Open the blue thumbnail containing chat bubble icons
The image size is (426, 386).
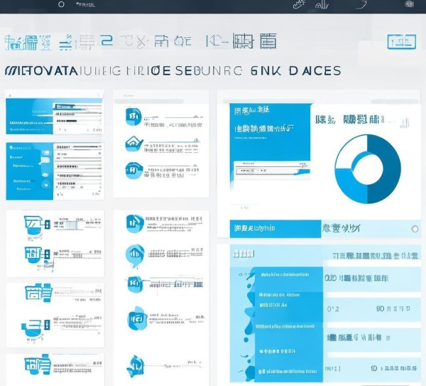tap(55, 171)
